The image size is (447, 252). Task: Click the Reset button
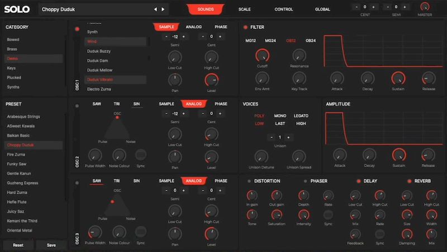click(x=18, y=245)
